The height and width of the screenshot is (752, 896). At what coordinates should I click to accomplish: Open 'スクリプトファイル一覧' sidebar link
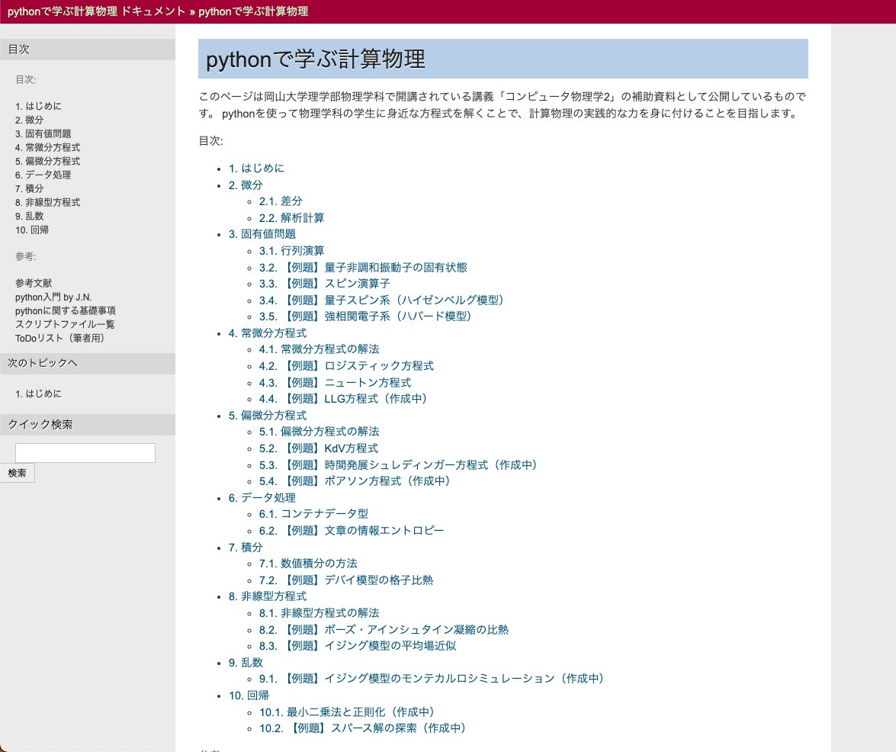point(65,325)
